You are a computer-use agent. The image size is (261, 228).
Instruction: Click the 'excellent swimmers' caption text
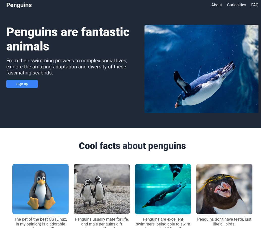(x=163, y=222)
